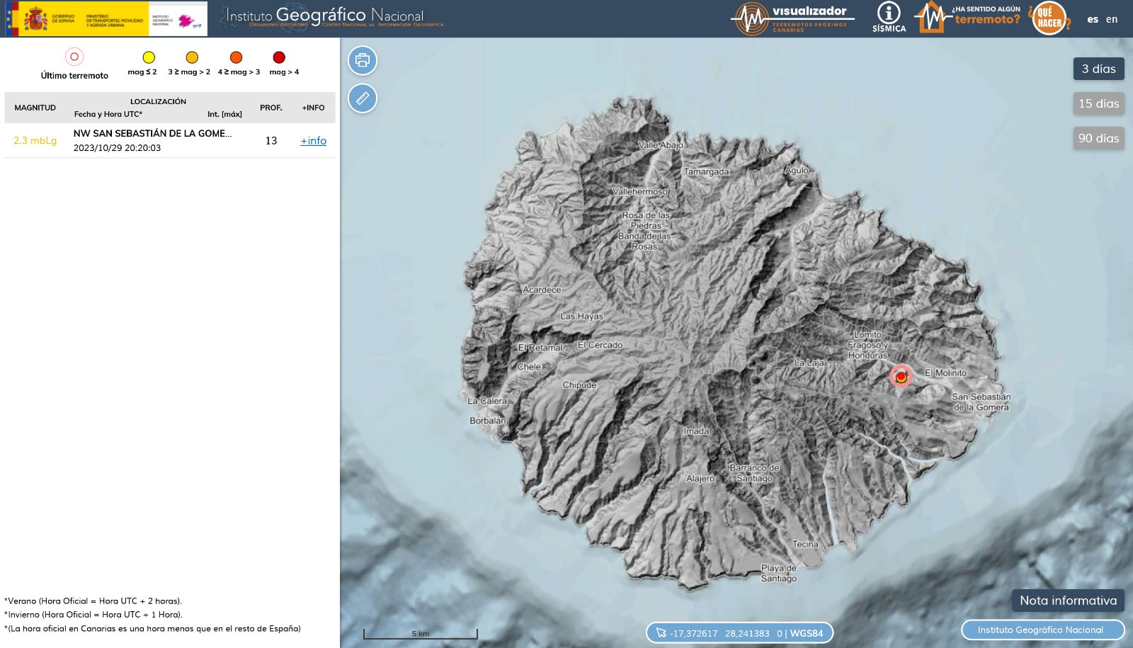Click the 4 ≥ mag > 3 legend dot
The width and height of the screenshot is (1133, 648).
pos(237,57)
